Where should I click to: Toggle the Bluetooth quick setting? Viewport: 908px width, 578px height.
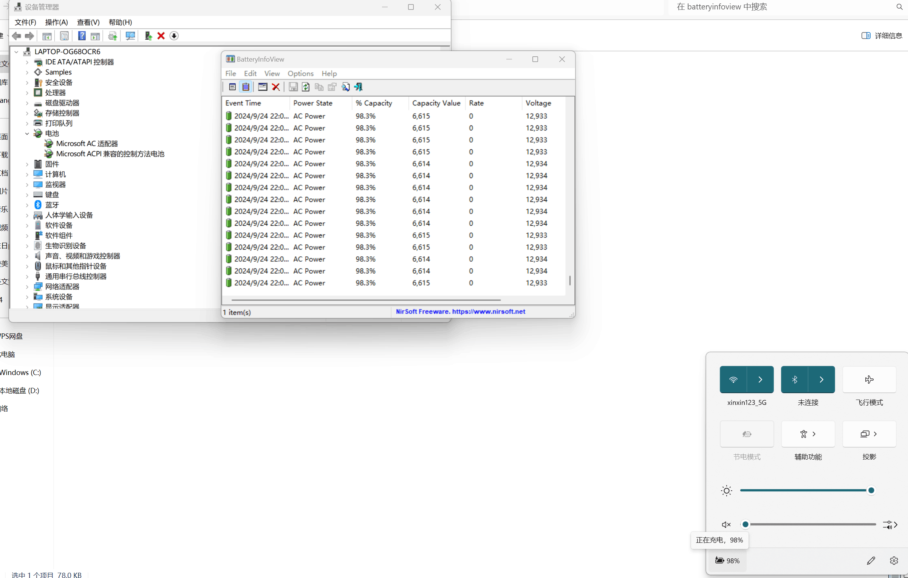[794, 380]
